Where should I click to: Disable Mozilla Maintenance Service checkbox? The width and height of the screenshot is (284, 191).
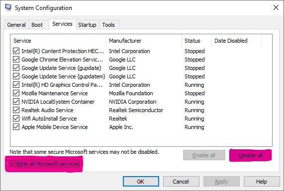[x=16, y=93]
